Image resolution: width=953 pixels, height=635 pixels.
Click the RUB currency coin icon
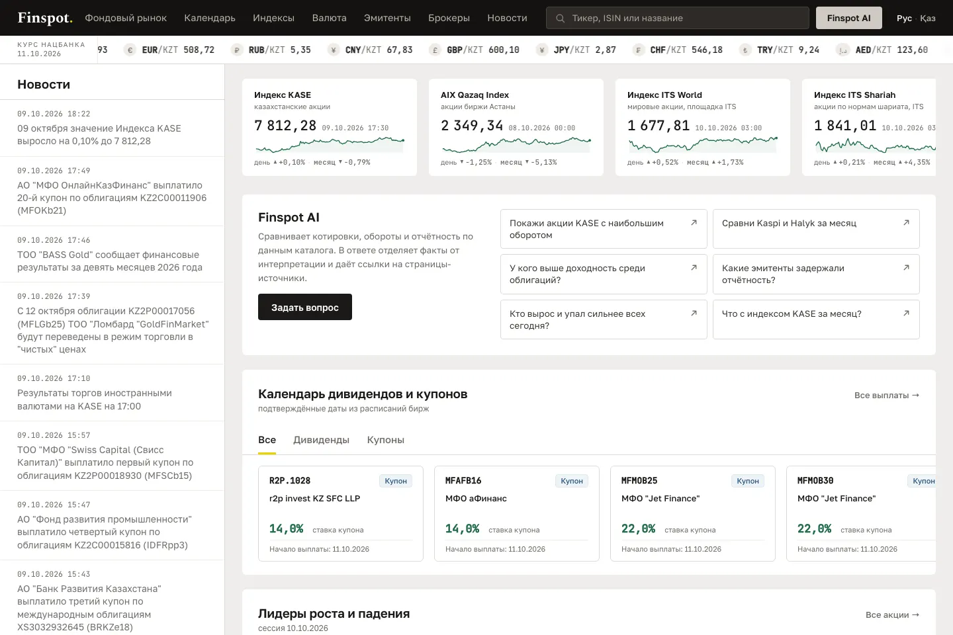236,50
